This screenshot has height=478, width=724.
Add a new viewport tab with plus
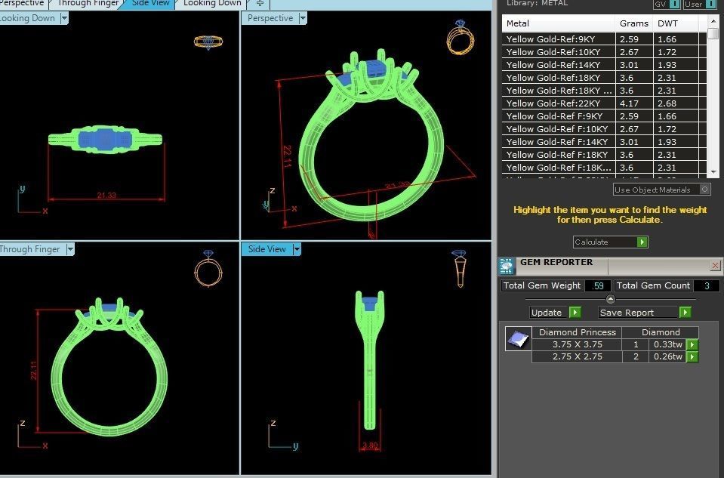(x=260, y=3)
